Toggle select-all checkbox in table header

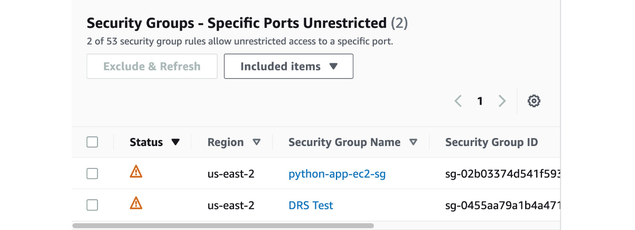point(92,142)
